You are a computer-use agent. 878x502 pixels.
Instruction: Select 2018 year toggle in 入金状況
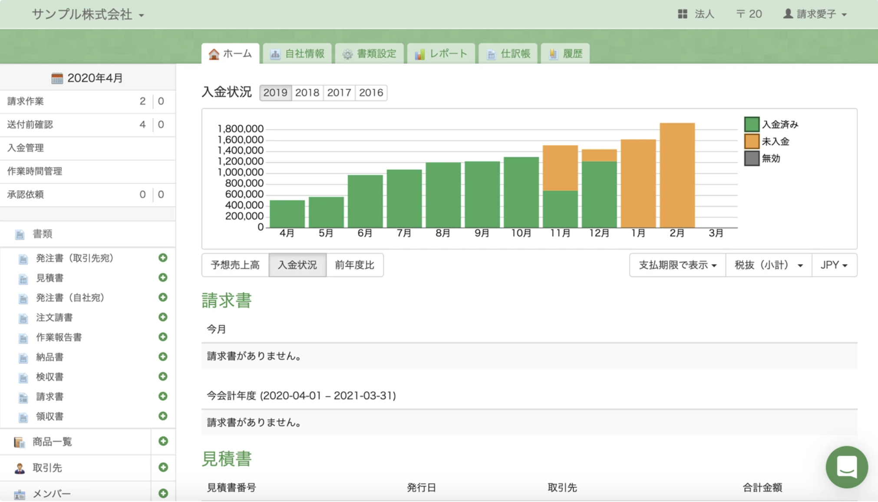[307, 92]
